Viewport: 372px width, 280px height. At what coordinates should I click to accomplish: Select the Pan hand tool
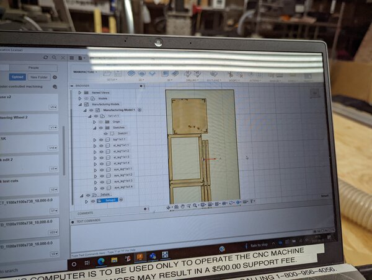point(183,206)
